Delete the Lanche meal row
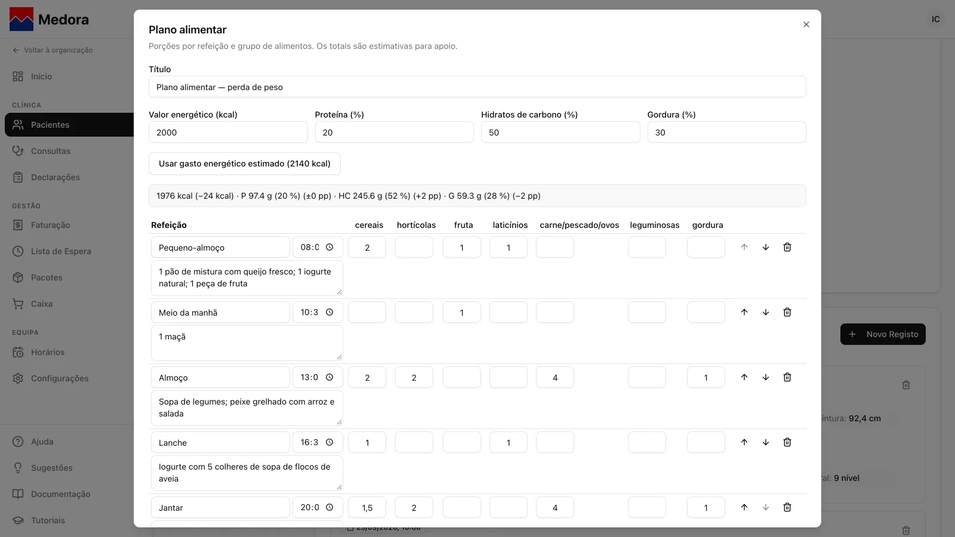955x537 pixels. pyautogui.click(x=787, y=442)
